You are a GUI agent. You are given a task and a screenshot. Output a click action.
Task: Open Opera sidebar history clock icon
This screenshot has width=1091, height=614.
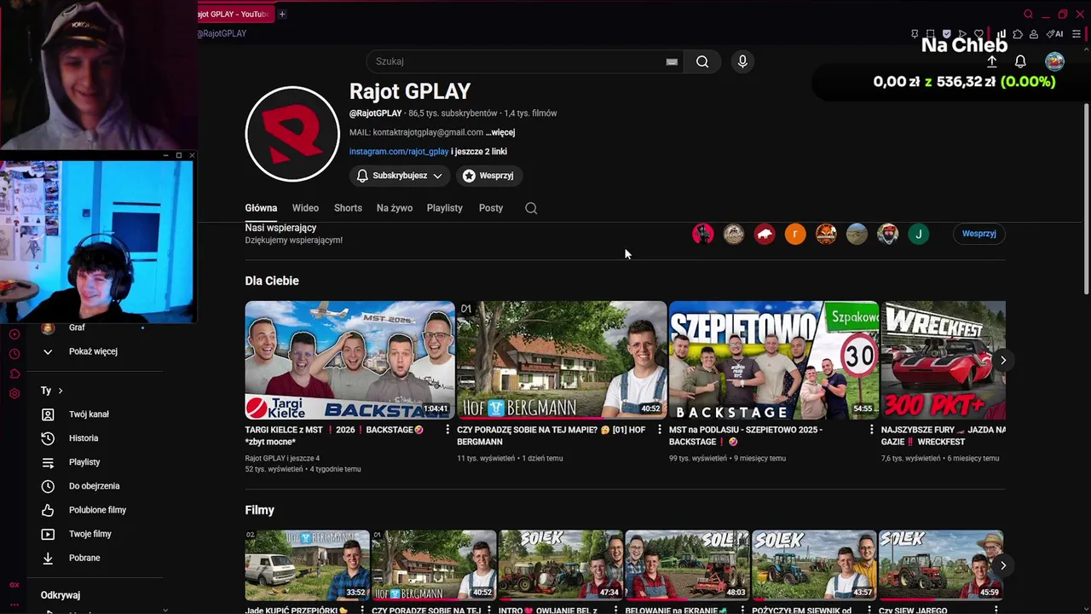pyautogui.click(x=14, y=354)
